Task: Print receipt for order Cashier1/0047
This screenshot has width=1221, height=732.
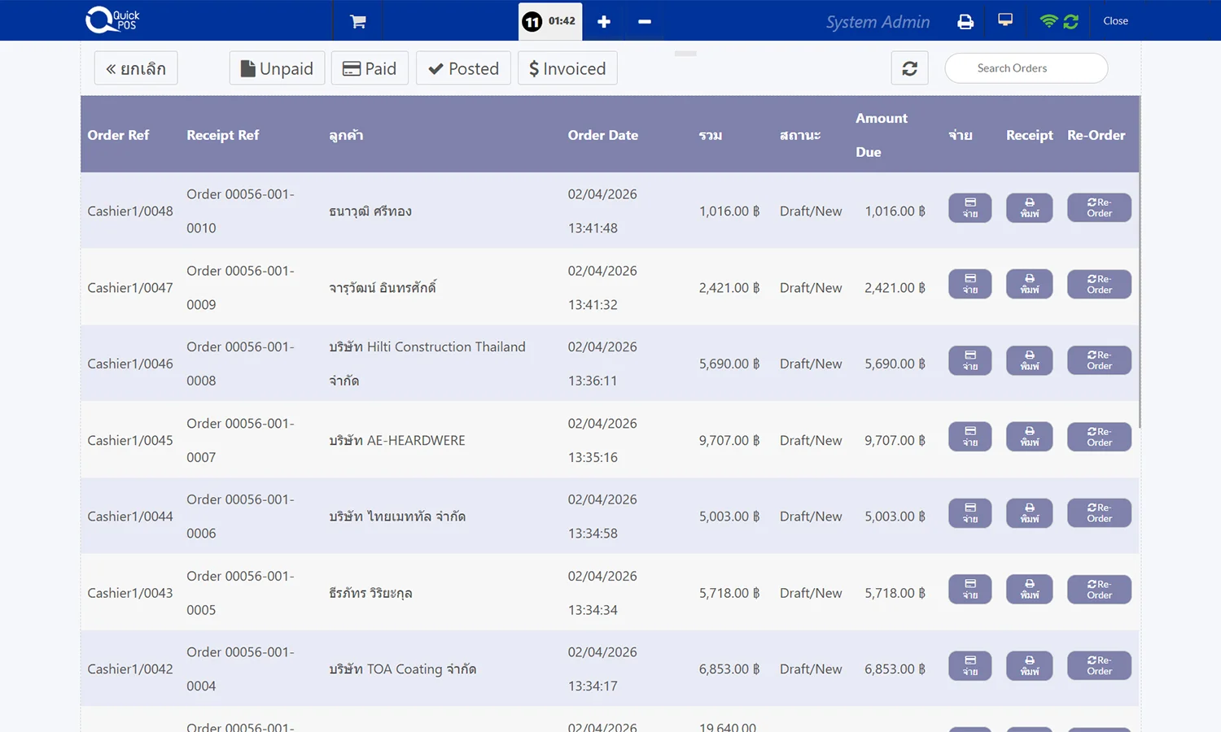Action: 1029,285
